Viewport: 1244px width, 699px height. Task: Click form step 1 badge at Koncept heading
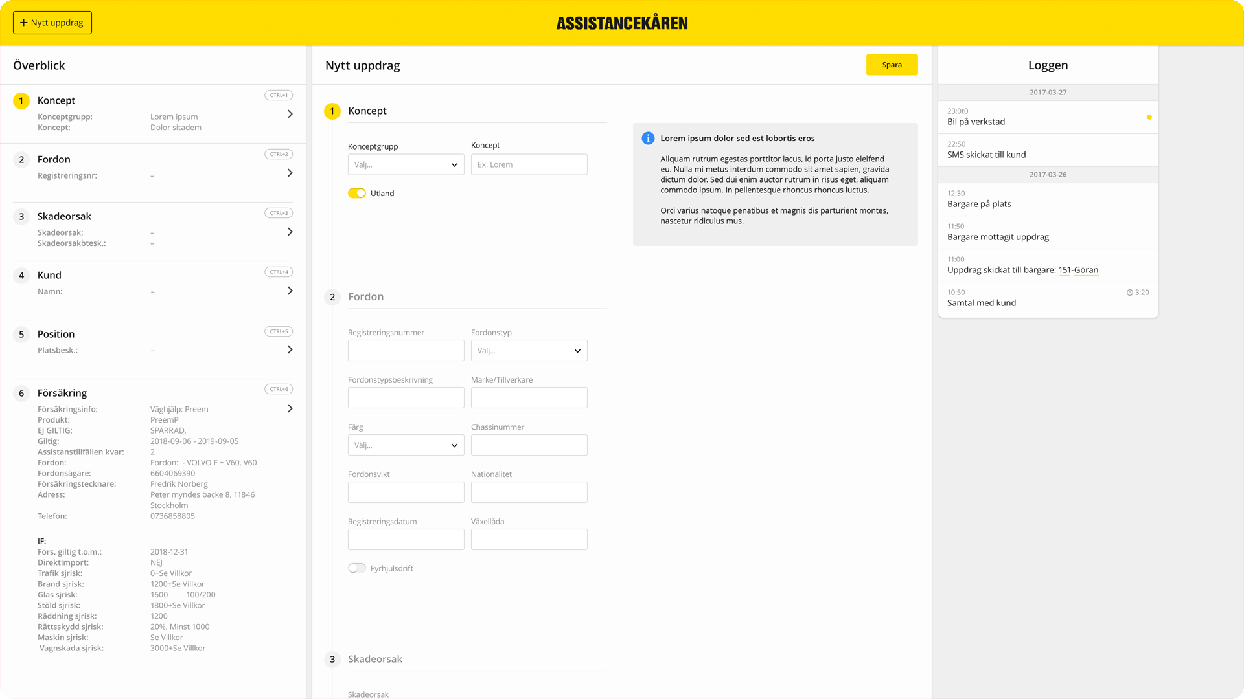point(332,111)
